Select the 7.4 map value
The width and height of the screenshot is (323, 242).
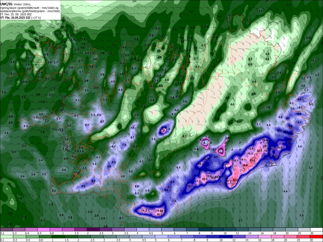[x=174, y=201]
